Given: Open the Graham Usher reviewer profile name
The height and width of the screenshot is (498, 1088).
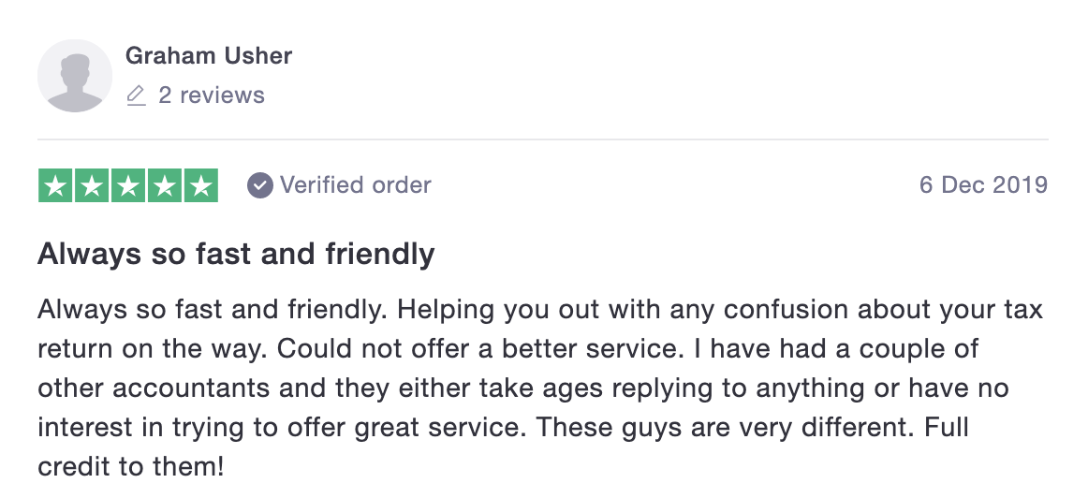Looking at the screenshot, I should pos(208,55).
